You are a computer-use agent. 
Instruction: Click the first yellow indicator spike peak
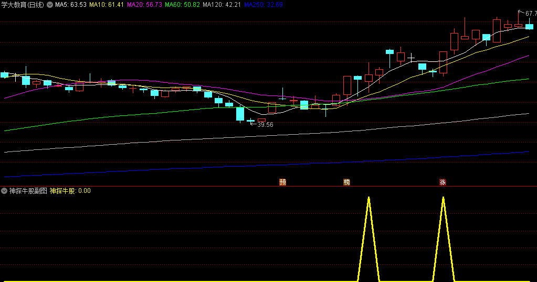(369, 198)
